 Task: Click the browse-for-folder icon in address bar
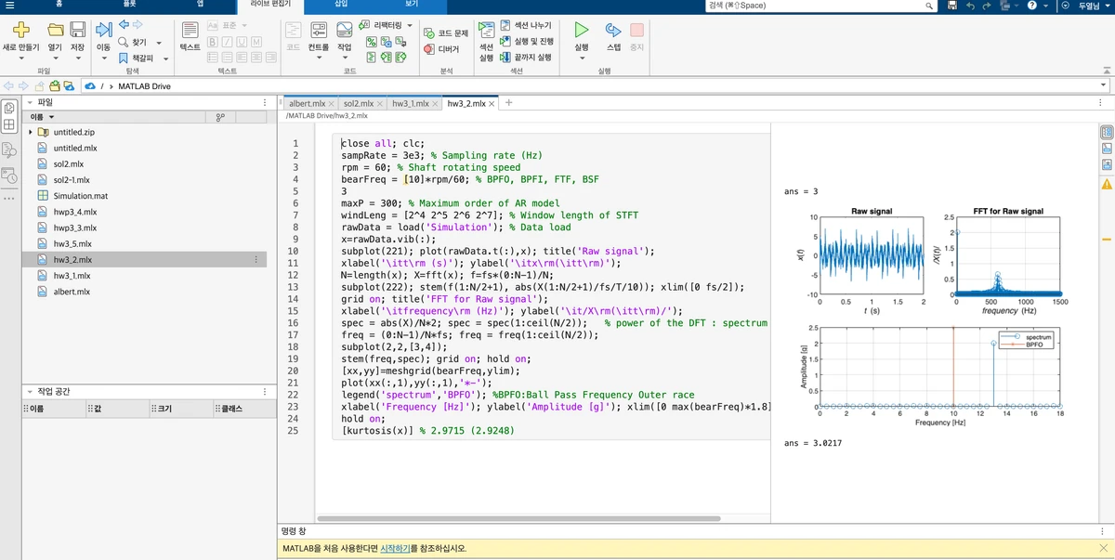click(55, 85)
